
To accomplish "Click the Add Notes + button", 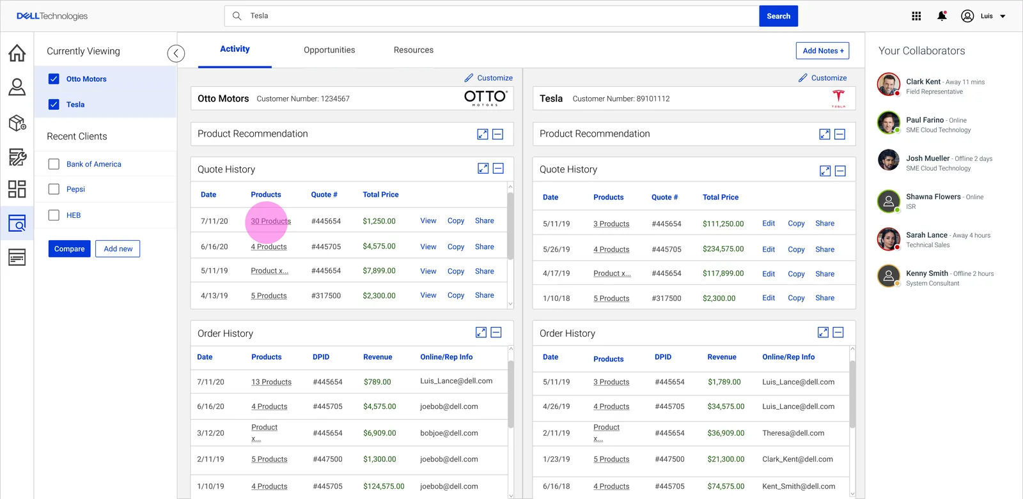I will coord(823,50).
